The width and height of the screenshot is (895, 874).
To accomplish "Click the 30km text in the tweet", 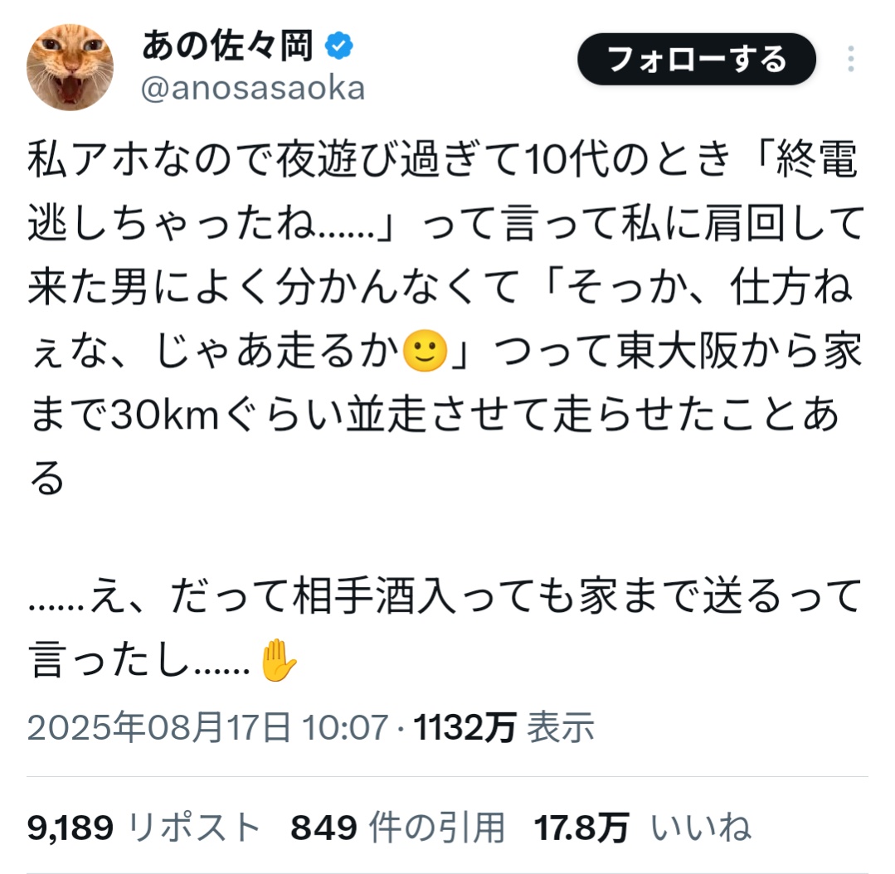I will 165,415.
